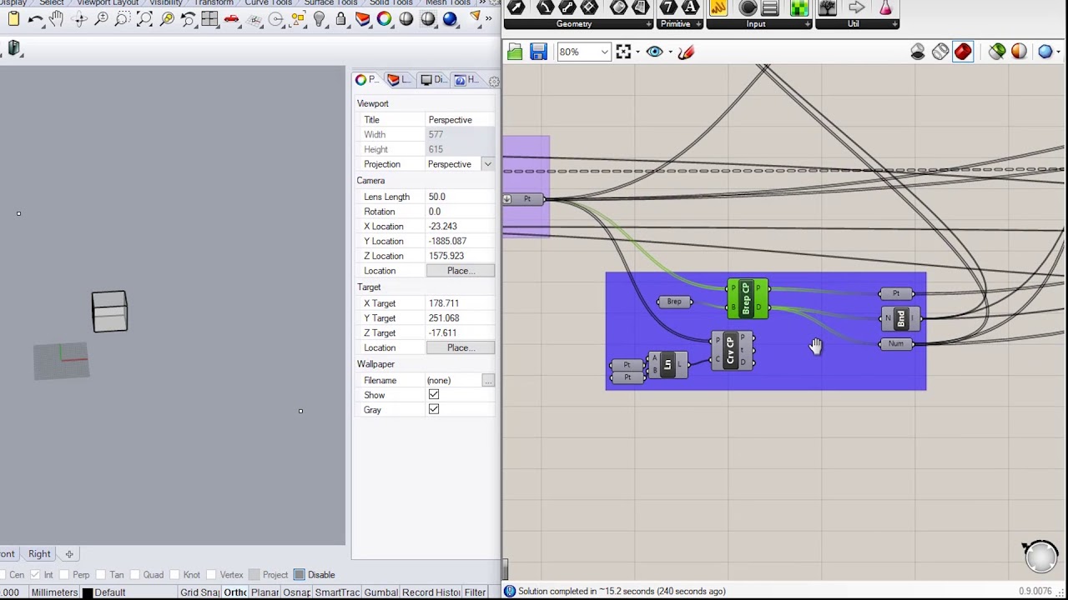Screen dimensions: 1068x600
Task: Click the red shaded preview icon
Action: (x=963, y=52)
